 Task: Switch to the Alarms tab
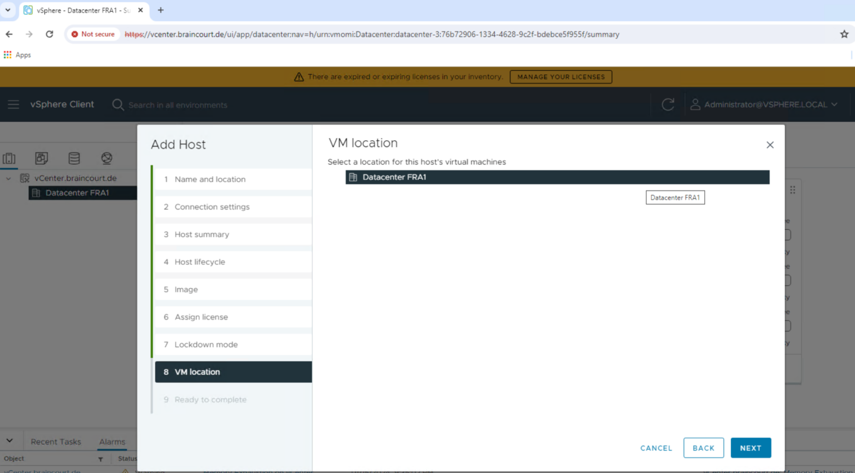coord(112,441)
